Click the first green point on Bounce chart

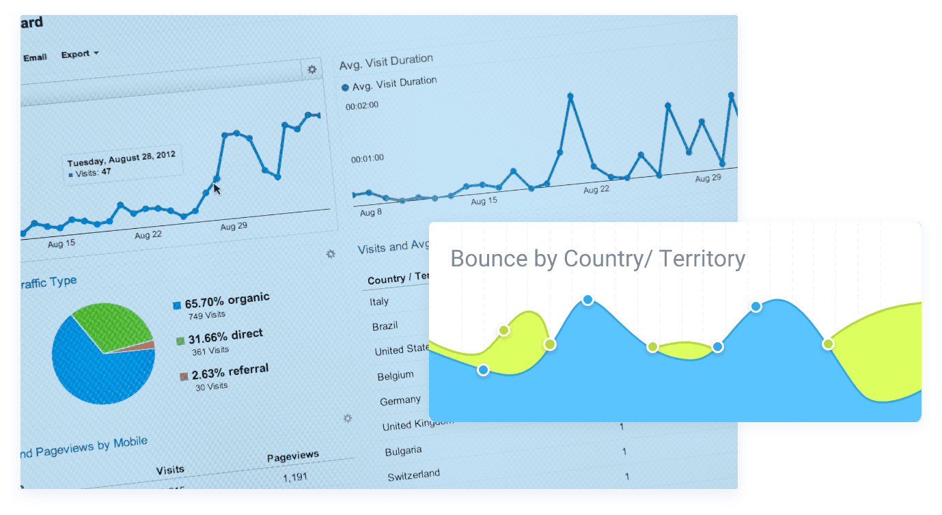(504, 331)
